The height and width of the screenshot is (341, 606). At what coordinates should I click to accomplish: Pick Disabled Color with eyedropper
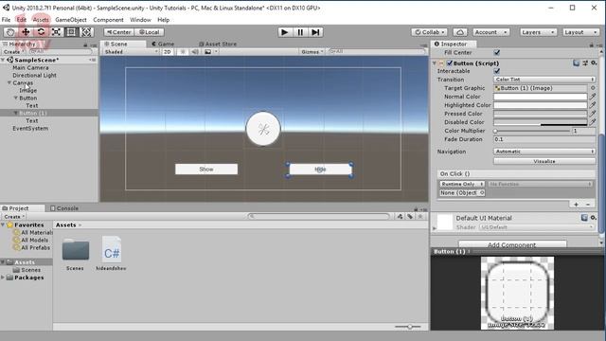(593, 122)
